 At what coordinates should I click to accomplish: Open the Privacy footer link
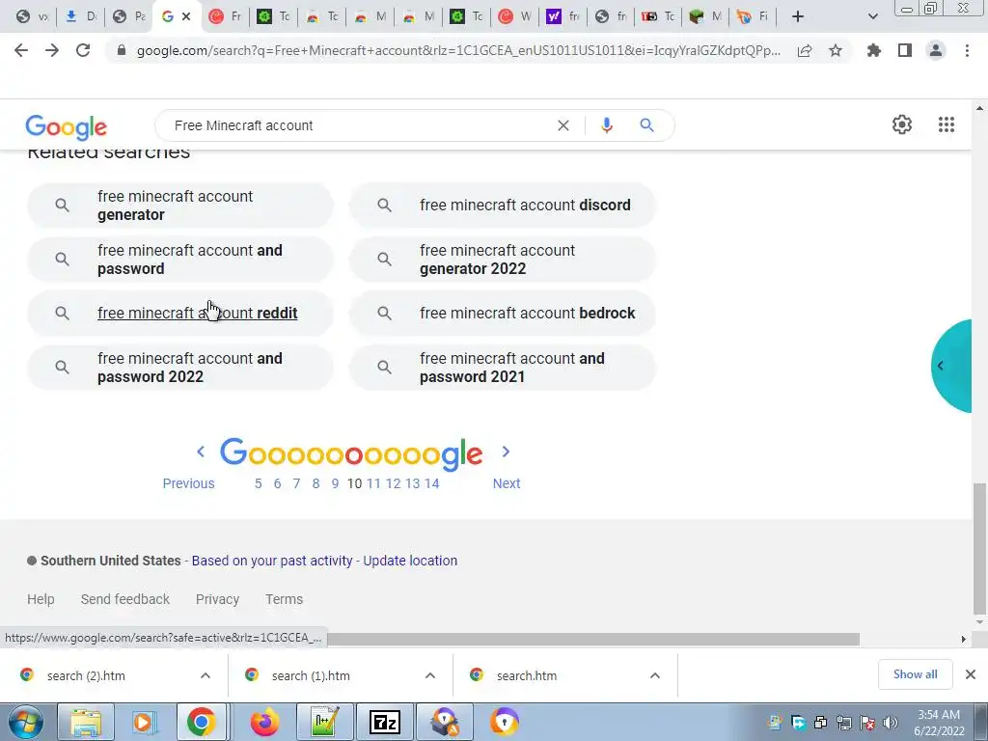tap(217, 599)
